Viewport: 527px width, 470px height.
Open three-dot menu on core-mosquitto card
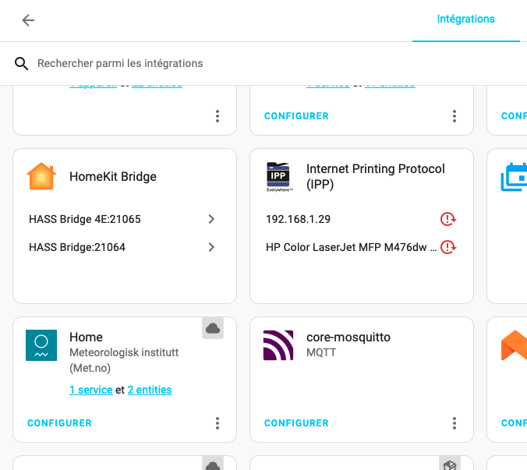(x=454, y=423)
